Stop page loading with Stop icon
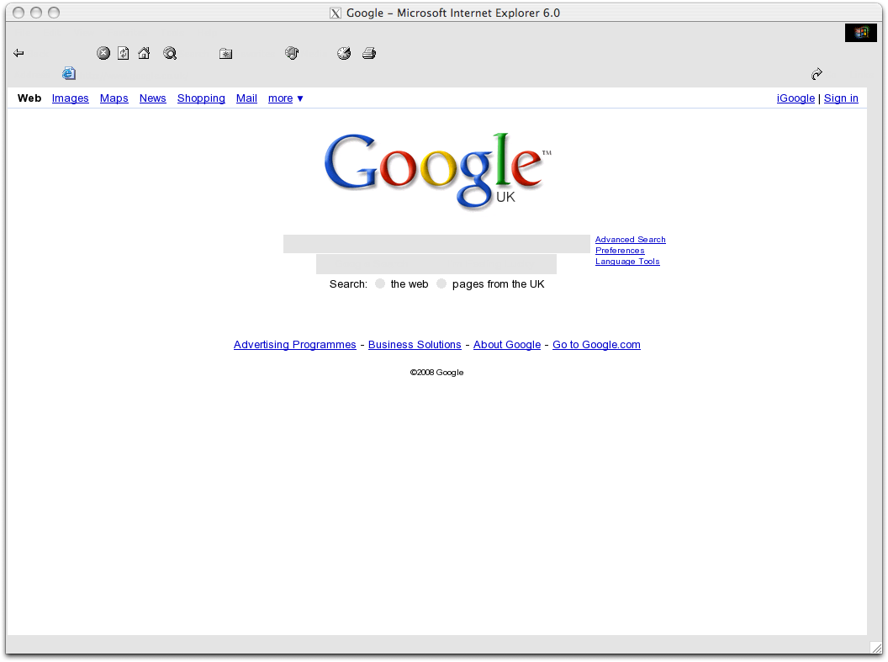Screen dimensions: 888x662 pyautogui.click(x=103, y=53)
